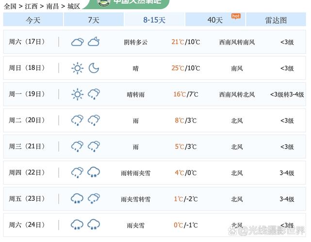Click the 晴转雨 weather description
This screenshot has height=242, width=311.
[x=136, y=94]
